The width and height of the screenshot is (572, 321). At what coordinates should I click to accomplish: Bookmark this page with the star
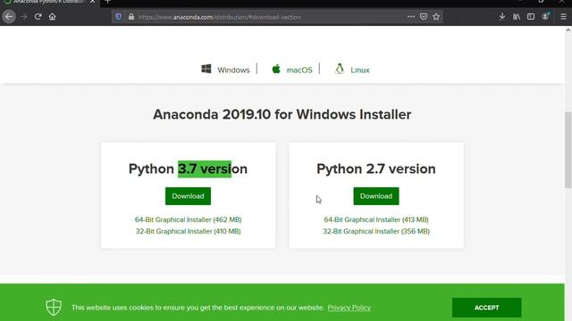point(436,17)
